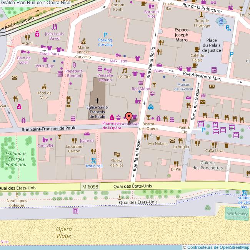Click the Parking Corvesy P icon

(x=105, y=35)
